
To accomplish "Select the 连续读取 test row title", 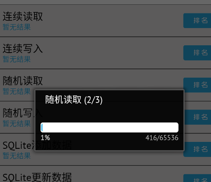I will tap(23, 16).
